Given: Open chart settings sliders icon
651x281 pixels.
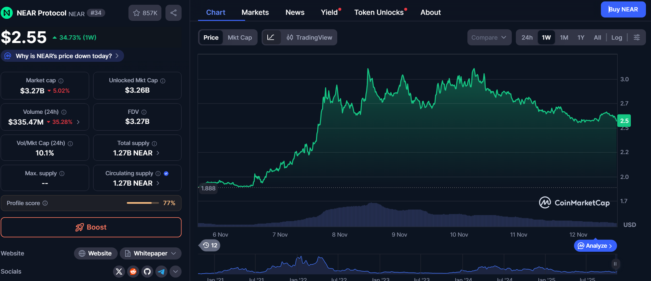Looking at the screenshot, I should tap(637, 37).
